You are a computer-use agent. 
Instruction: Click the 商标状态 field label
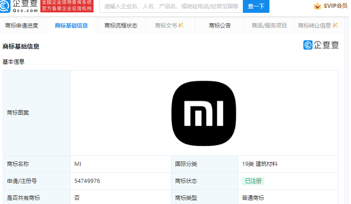(x=186, y=181)
